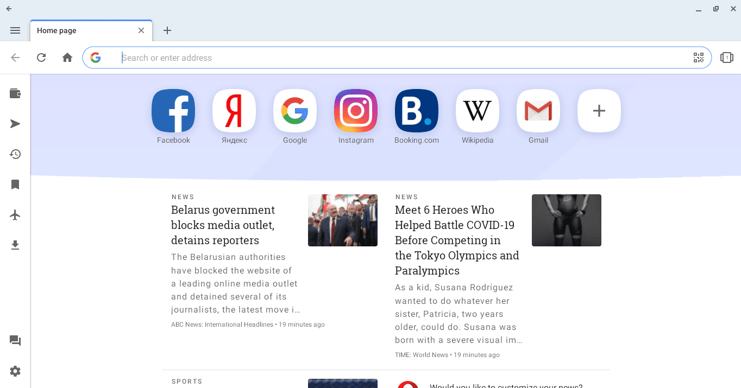Open the Meet 6 Heroes COVID-19 headline
The width and height of the screenshot is (741, 388).
[457, 240]
